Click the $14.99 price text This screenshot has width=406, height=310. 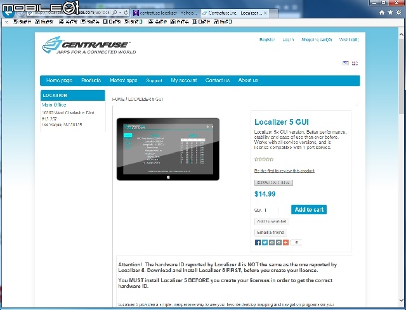tap(265, 194)
